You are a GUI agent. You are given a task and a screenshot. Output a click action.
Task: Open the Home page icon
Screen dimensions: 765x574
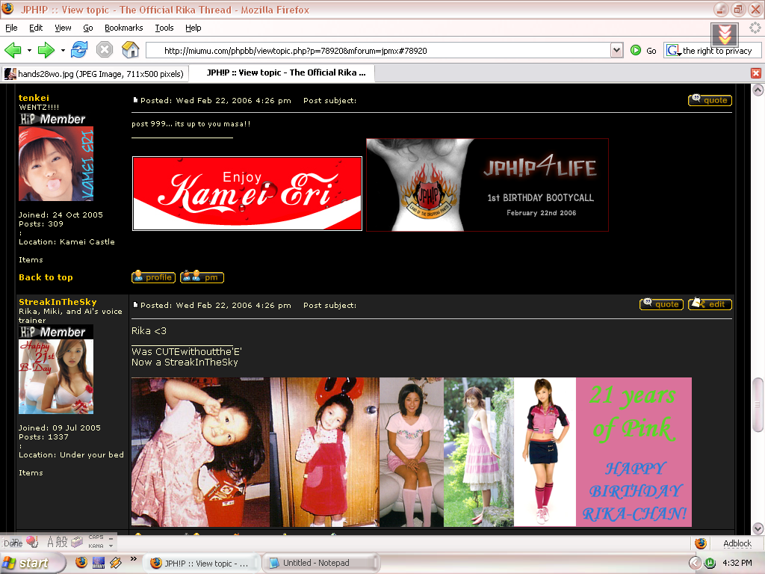coord(130,50)
